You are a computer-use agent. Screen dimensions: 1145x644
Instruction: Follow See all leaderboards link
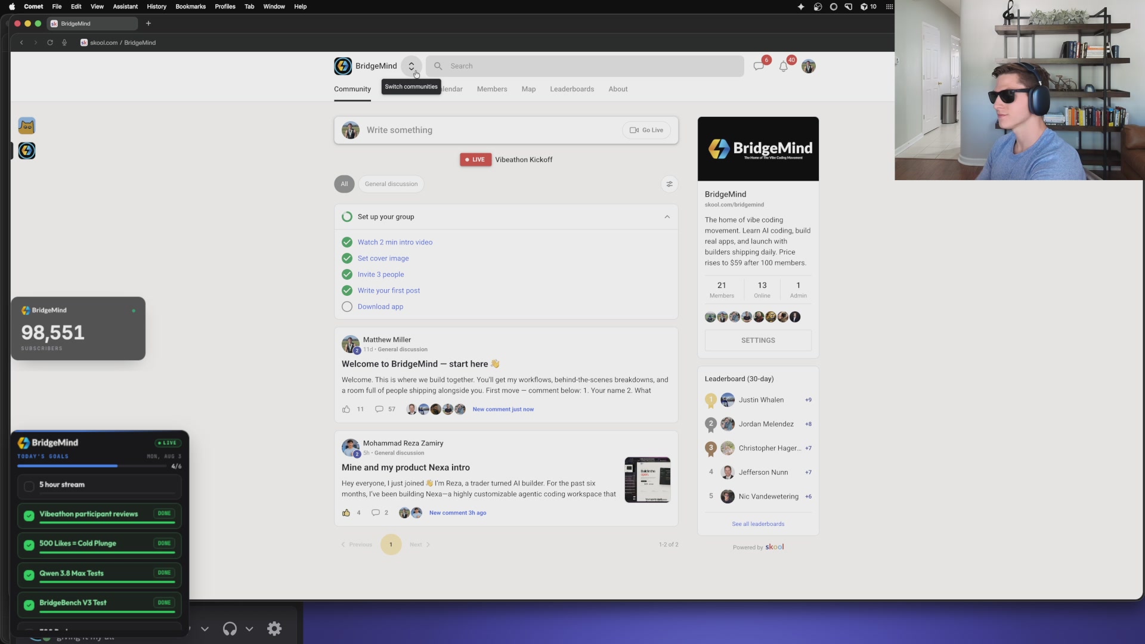pos(758,524)
